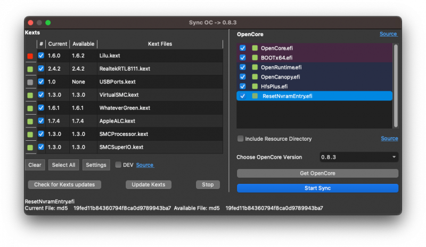Image resolution: width=426 pixels, height=247 pixels.
Task: Click the OpenCore file list scrollbar
Action: coord(395,85)
